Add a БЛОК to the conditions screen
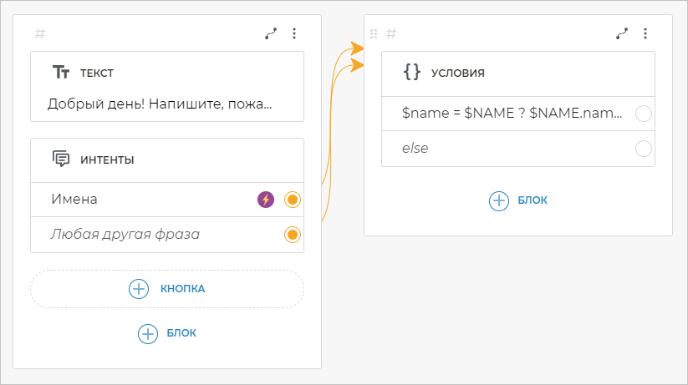This screenshot has width=688, height=385. (x=518, y=200)
